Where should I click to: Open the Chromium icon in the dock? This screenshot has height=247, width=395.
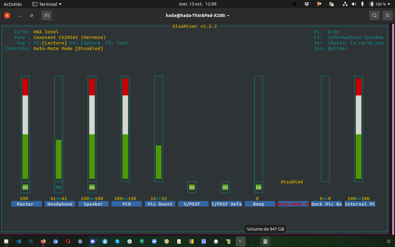(56, 241)
